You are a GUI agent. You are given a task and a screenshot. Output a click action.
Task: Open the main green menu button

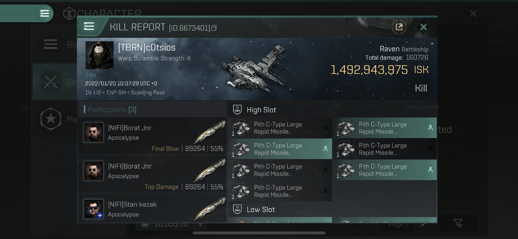point(45,13)
